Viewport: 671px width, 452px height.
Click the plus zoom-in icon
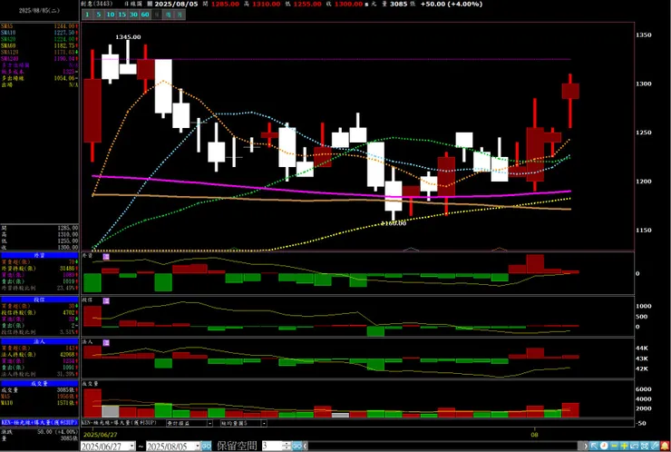pyautogui.click(x=625, y=446)
